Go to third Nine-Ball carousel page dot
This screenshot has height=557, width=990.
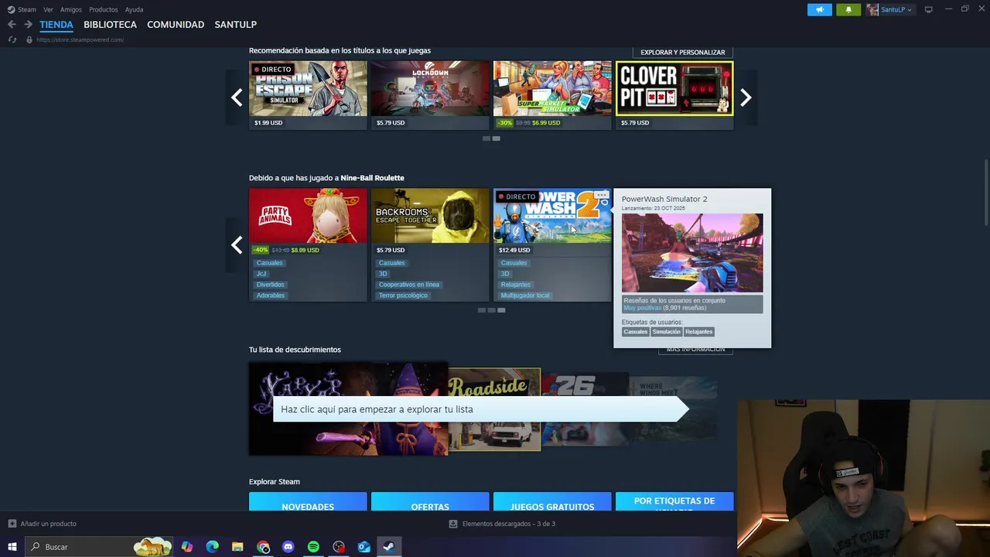[x=501, y=310]
